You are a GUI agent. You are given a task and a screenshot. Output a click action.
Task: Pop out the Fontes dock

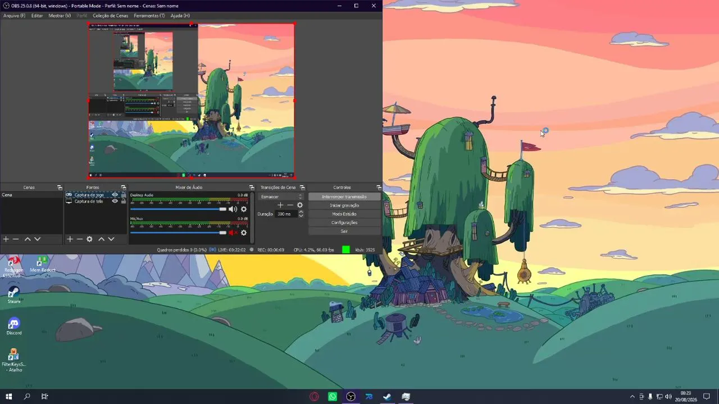(124, 187)
